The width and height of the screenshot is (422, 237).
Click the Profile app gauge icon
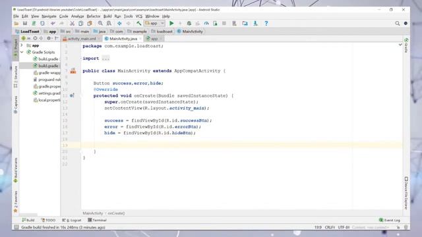206,24
